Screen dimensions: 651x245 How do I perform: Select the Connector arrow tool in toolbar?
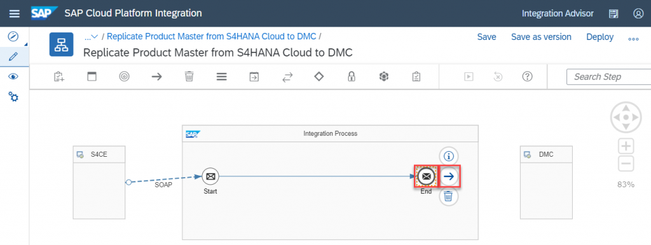[x=156, y=77]
